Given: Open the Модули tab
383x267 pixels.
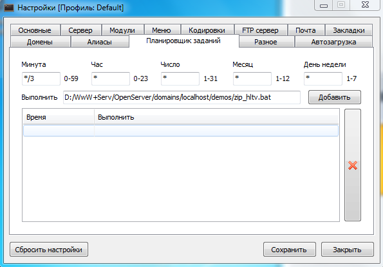Looking at the screenshot, I should [122, 30].
